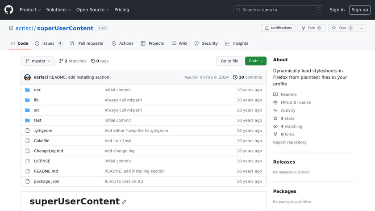The height and width of the screenshot is (211, 375).
Task: Open the package.json file
Action: (x=46, y=181)
